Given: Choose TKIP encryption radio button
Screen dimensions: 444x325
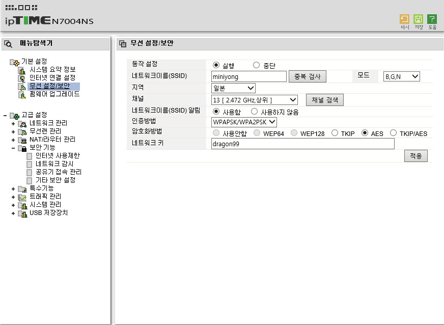Looking at the screenshot, I should pos(335,133).
